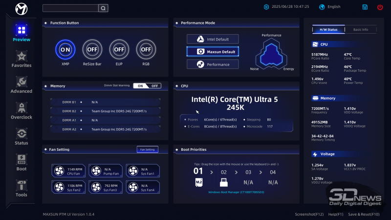Click the USB boot device icon

[224, 182]
